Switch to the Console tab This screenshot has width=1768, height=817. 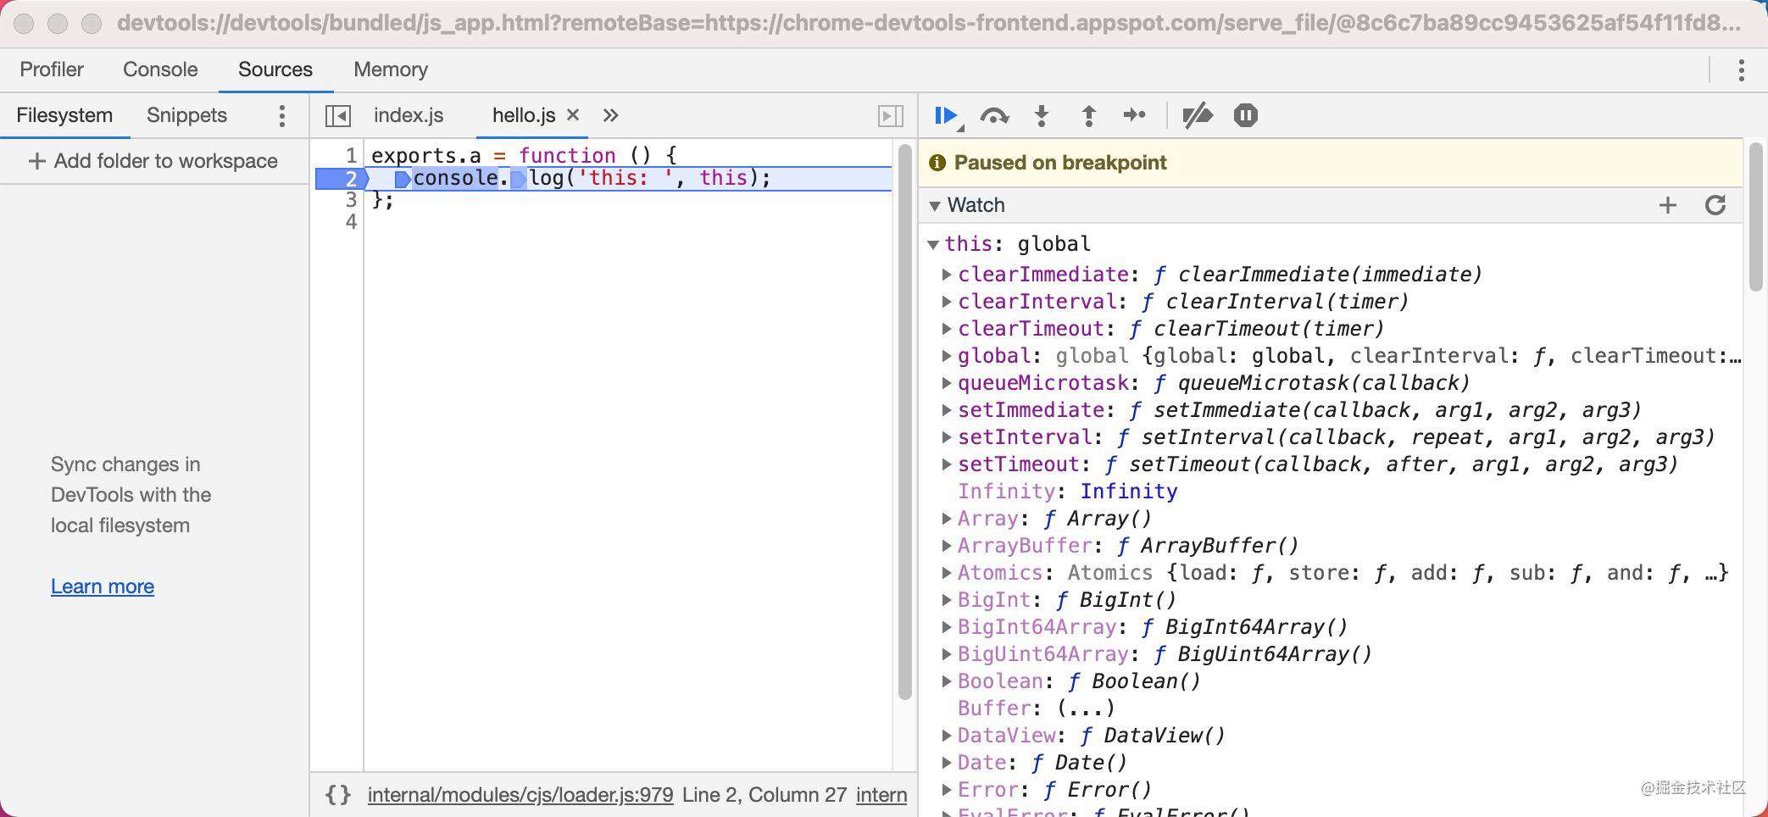coord(160,69)
